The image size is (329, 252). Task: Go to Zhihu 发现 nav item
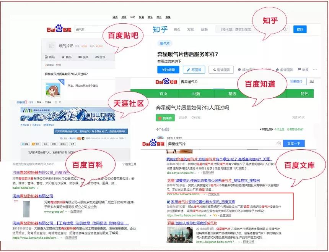(x=191, y=29)
